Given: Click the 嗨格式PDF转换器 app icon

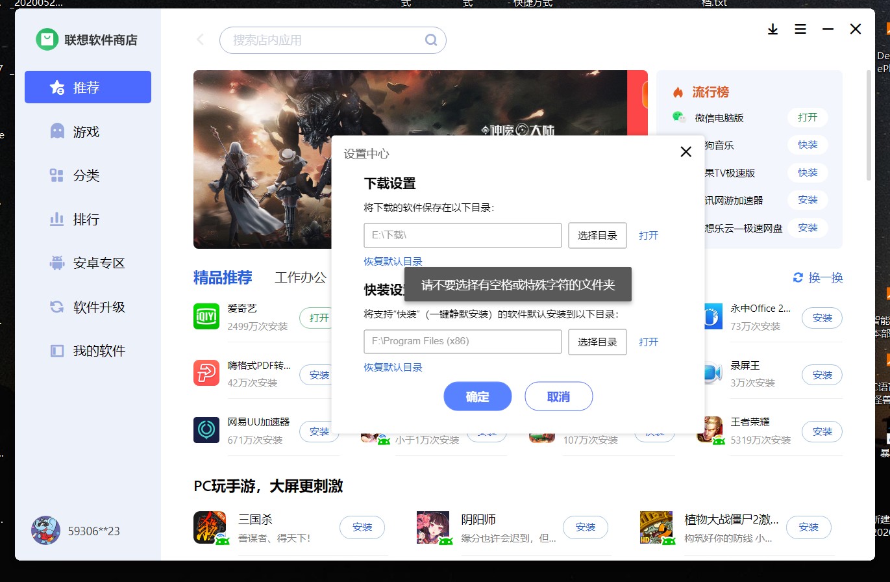Looking at the screenshot, I should [206, 373].
